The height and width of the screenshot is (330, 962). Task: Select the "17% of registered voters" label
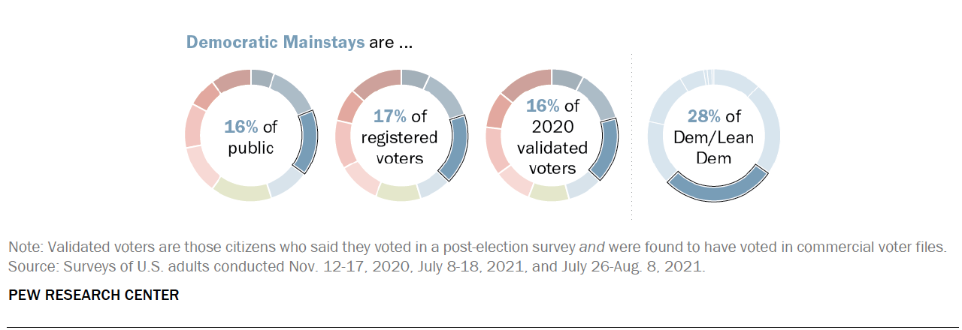point(401,136)
